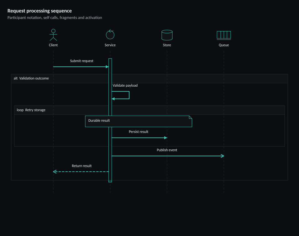Click the Persist result arrow line

pos(140,138)
